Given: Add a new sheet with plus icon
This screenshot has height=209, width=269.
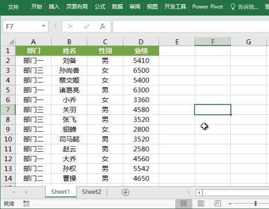Looking at the screenshot, I should (x=126, y=192).
